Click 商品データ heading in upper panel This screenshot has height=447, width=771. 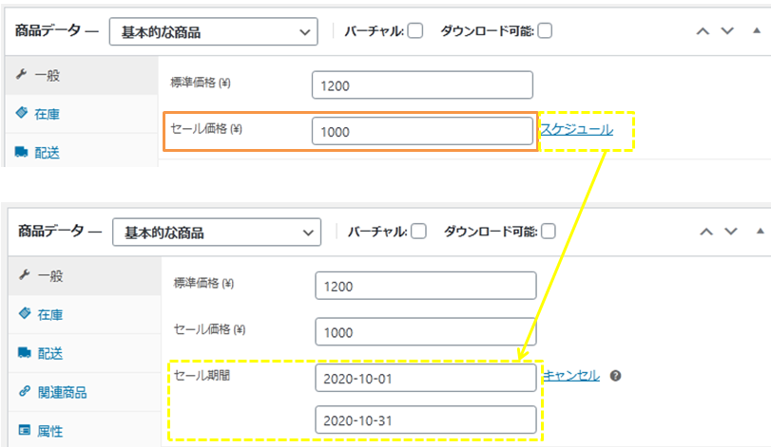pos(48,30)
